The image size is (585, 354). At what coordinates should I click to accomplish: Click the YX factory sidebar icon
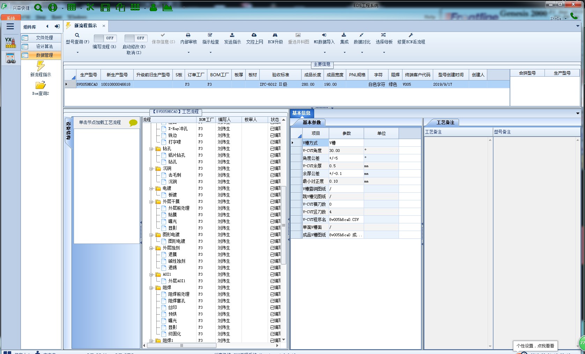coord(10,43)
